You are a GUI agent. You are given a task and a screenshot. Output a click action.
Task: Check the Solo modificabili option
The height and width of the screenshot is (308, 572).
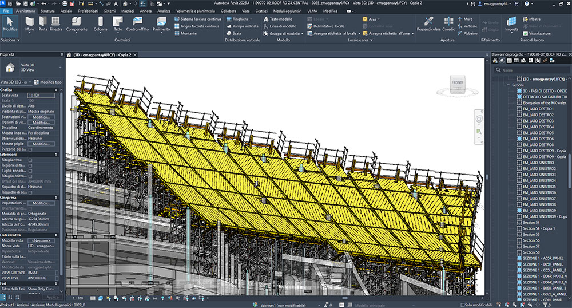462,305
